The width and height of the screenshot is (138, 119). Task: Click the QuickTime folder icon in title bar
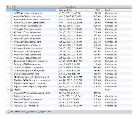pos(63,7)
